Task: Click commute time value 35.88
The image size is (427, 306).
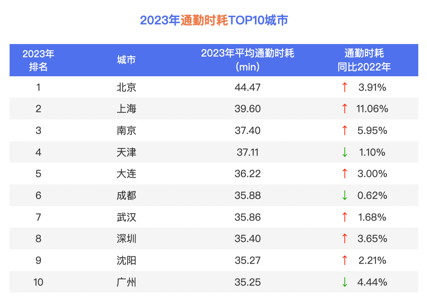Action: (247, 195)
